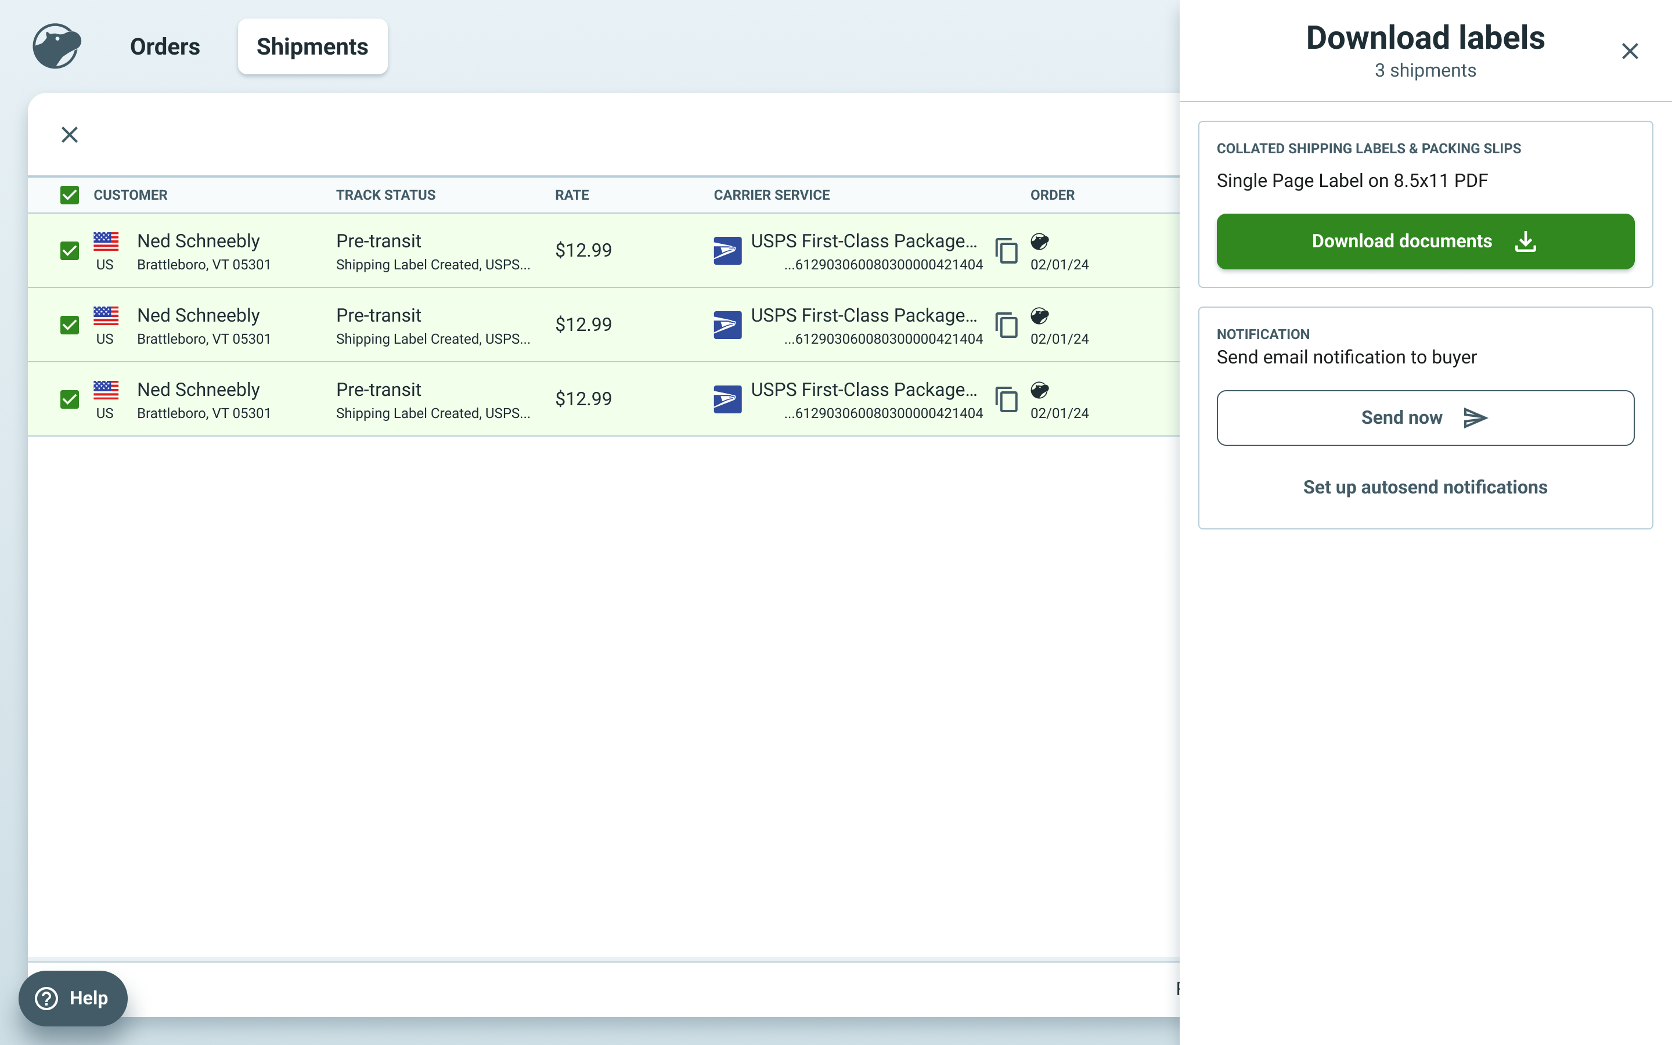Click the order source icon in second row
1672x1045 pixels.
[1039, 316]
